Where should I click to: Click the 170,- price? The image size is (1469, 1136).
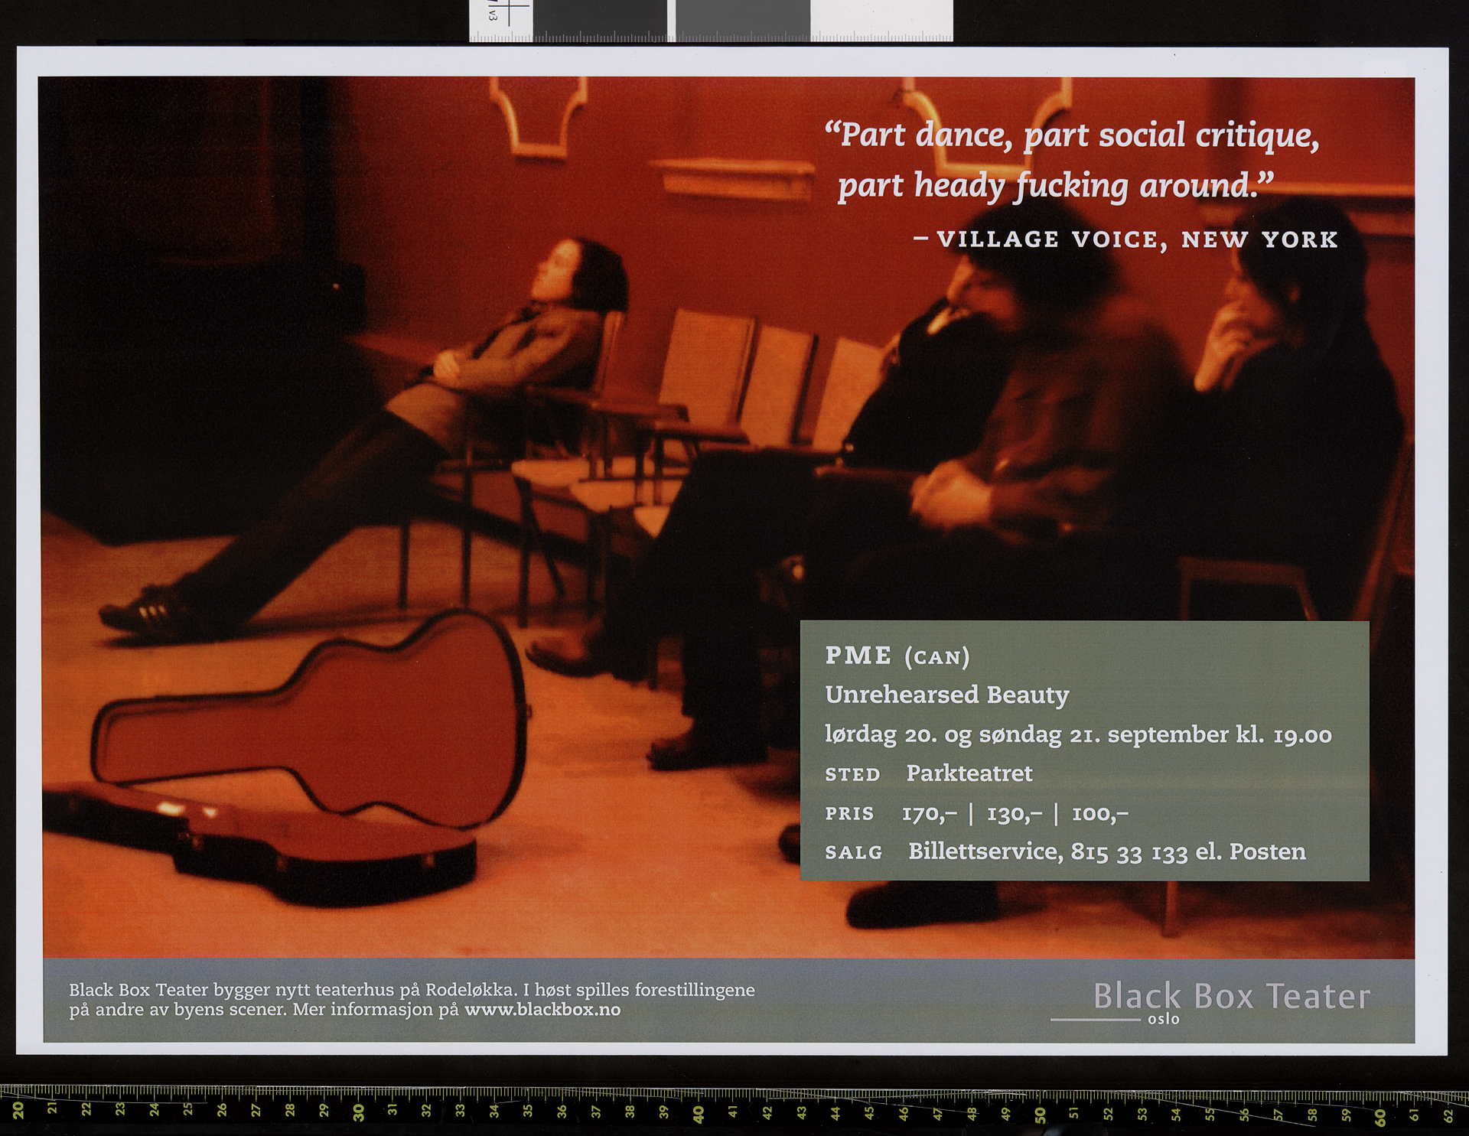929,813
